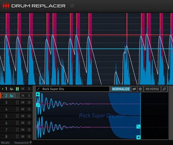Screen dimensions: 173x145
Task: Click the crossed-eye icon next to Normalize
Action: [134, 89]
